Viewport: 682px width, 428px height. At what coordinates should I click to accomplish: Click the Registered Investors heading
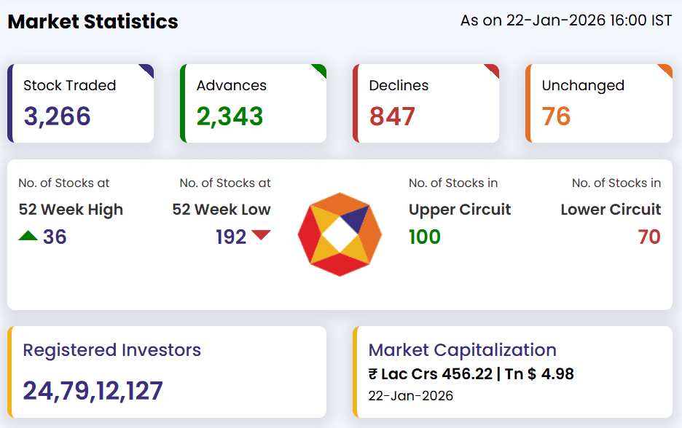pos(111,350)
